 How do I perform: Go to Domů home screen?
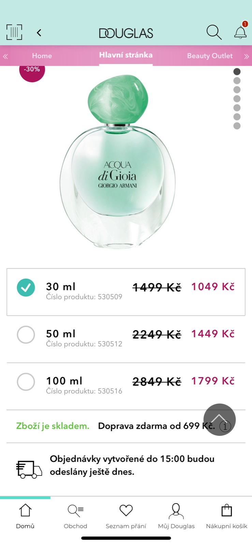[25, 516]
